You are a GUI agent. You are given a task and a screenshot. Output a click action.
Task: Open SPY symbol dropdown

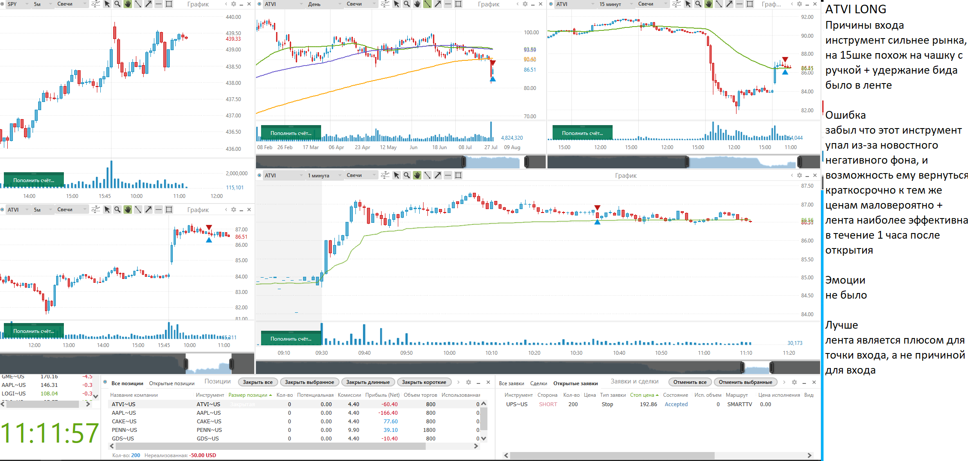[x=18, y=4]
